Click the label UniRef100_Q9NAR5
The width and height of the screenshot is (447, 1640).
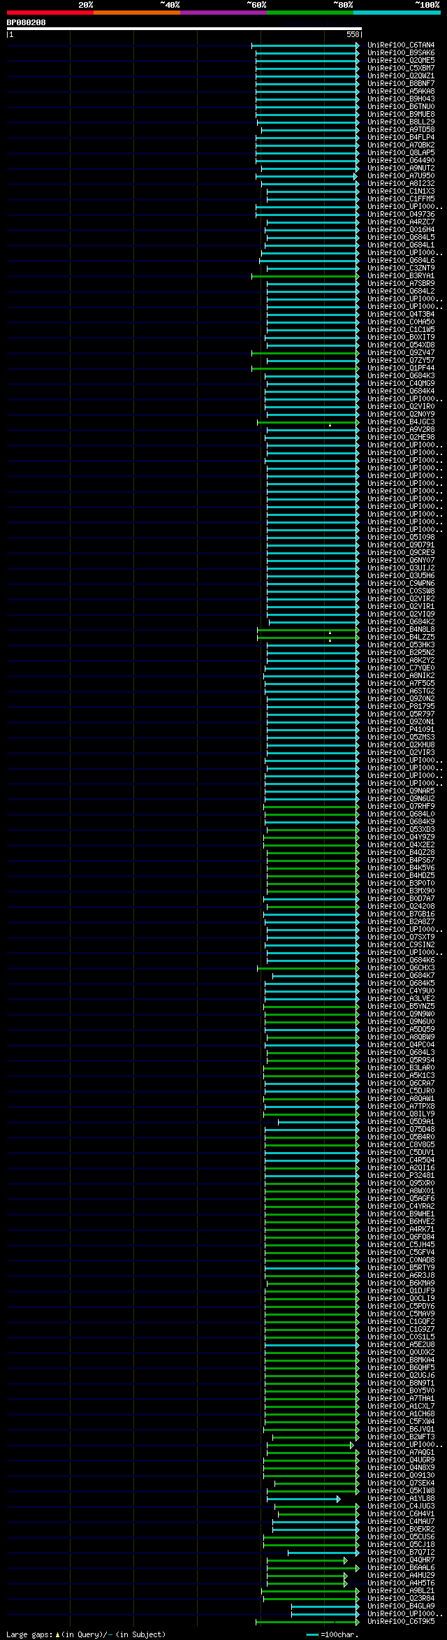[401, 791]
